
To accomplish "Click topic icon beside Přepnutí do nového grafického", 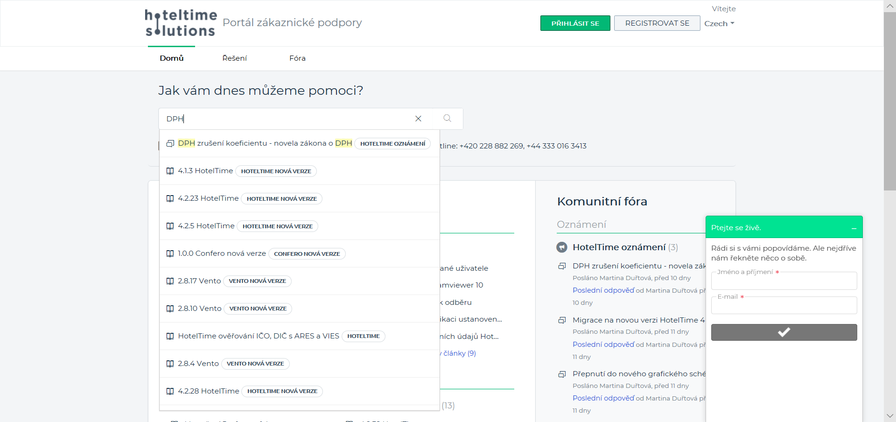I will tap(562, 374).
